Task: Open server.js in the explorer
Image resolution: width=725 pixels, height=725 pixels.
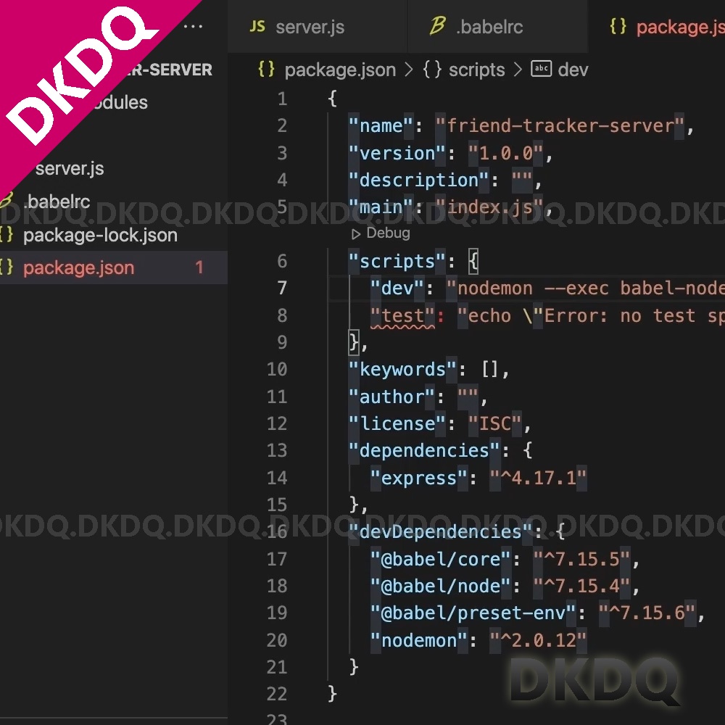Action: 70,168
